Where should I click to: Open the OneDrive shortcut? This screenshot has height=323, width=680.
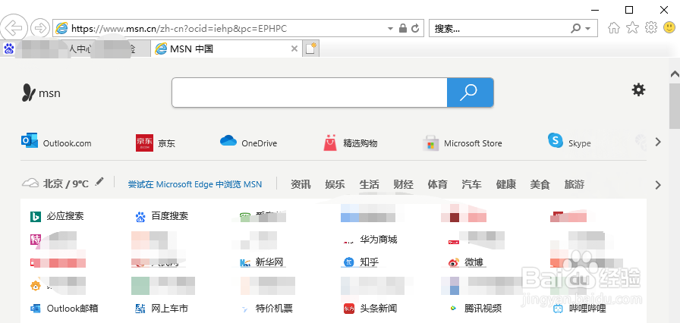point(248,142)
